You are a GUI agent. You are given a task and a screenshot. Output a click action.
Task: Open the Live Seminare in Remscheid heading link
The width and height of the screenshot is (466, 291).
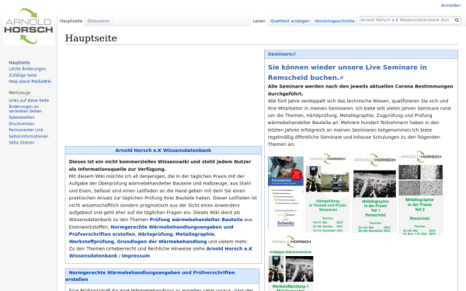347,72
